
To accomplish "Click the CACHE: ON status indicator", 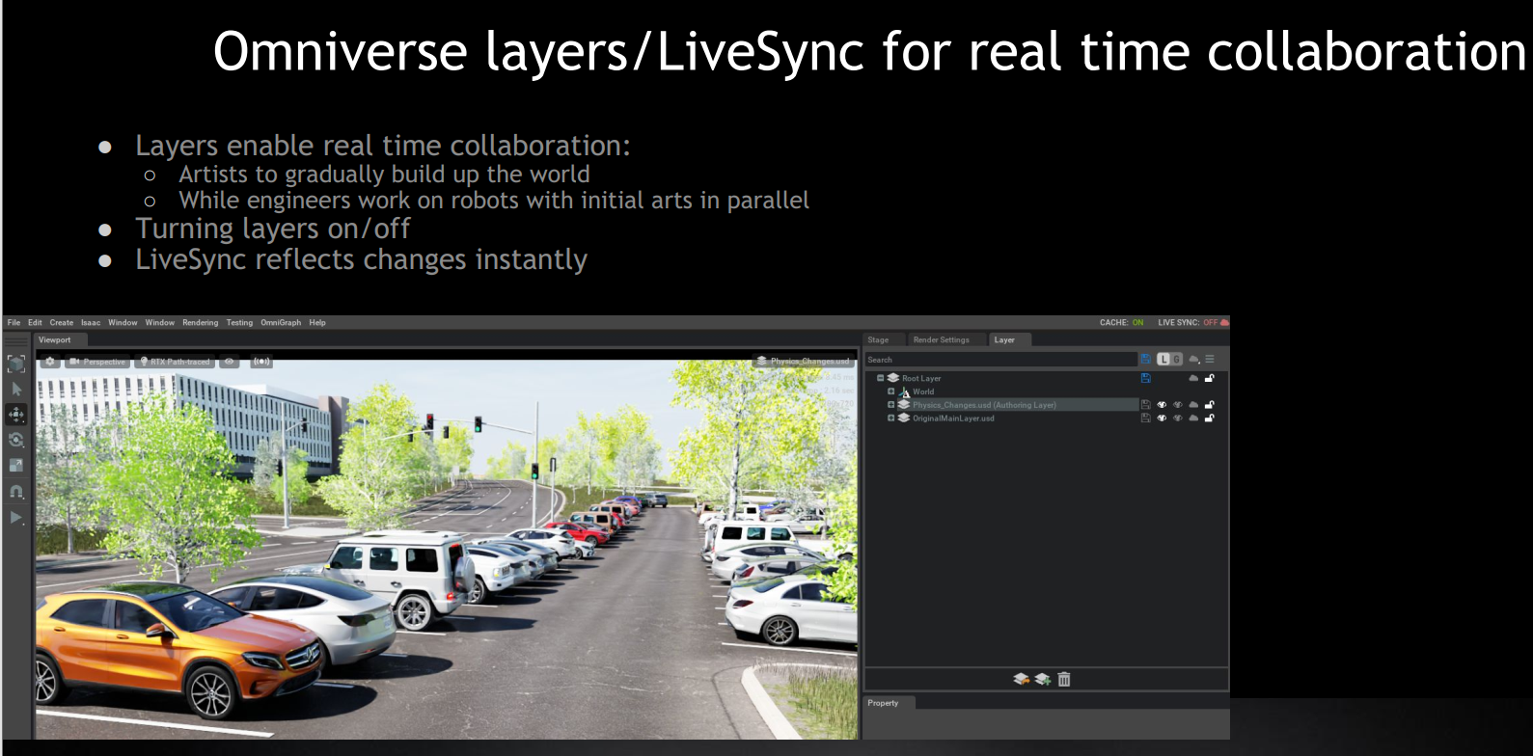I will 1121,323.
